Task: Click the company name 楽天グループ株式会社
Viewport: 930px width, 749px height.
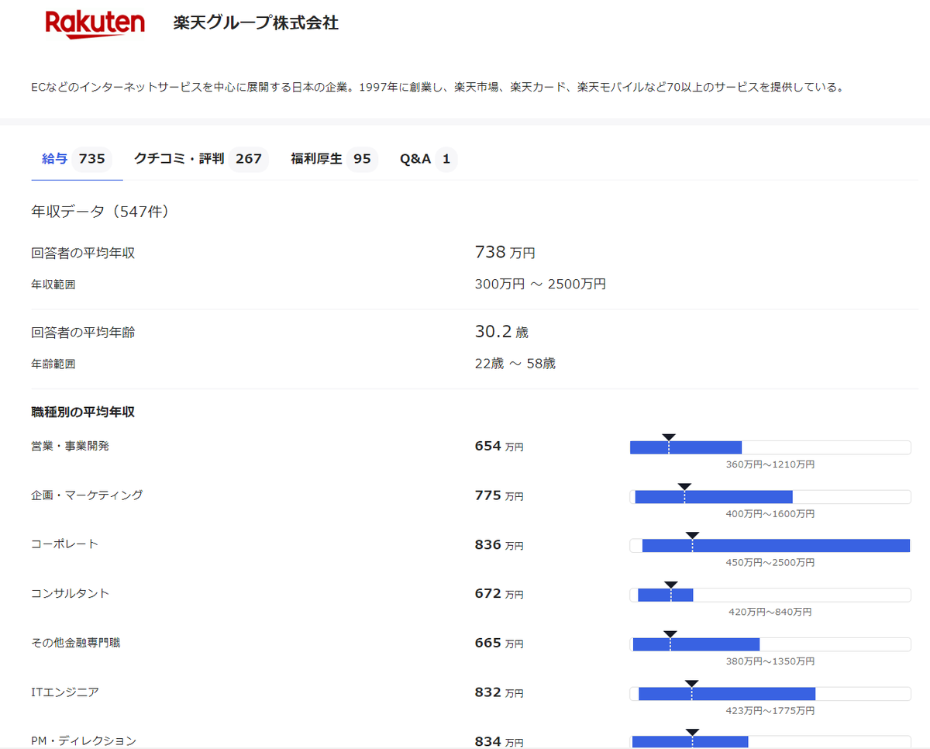Action: (x=257, y=22)
